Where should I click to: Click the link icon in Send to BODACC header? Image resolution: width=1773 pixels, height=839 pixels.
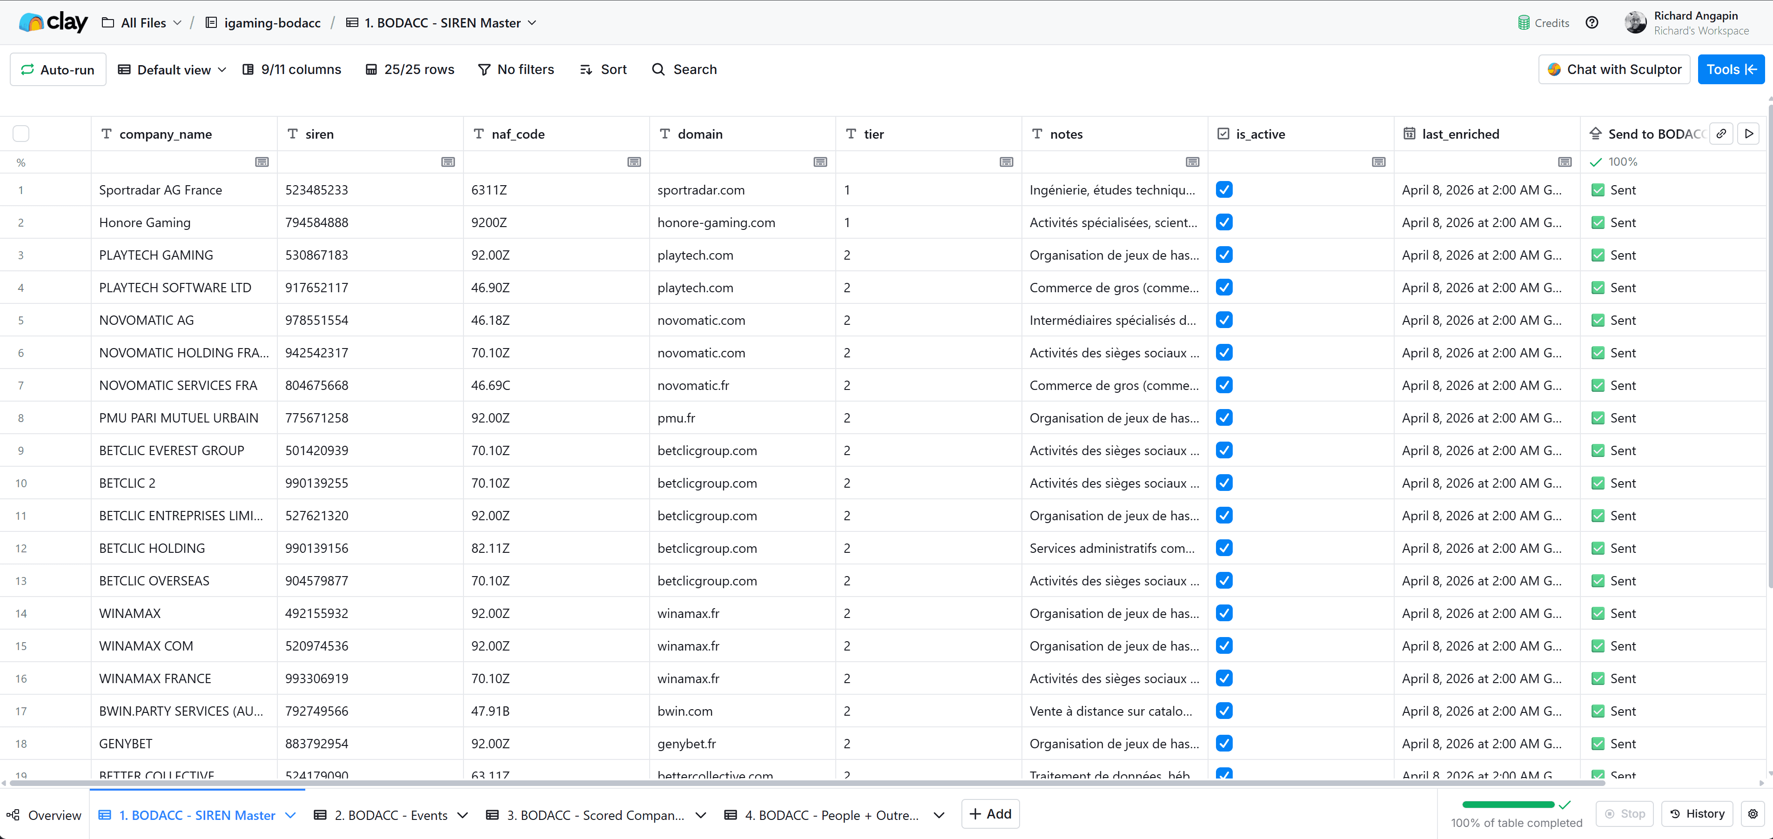point(1721,134)
